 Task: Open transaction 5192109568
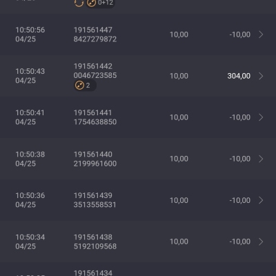coord(95,246)
